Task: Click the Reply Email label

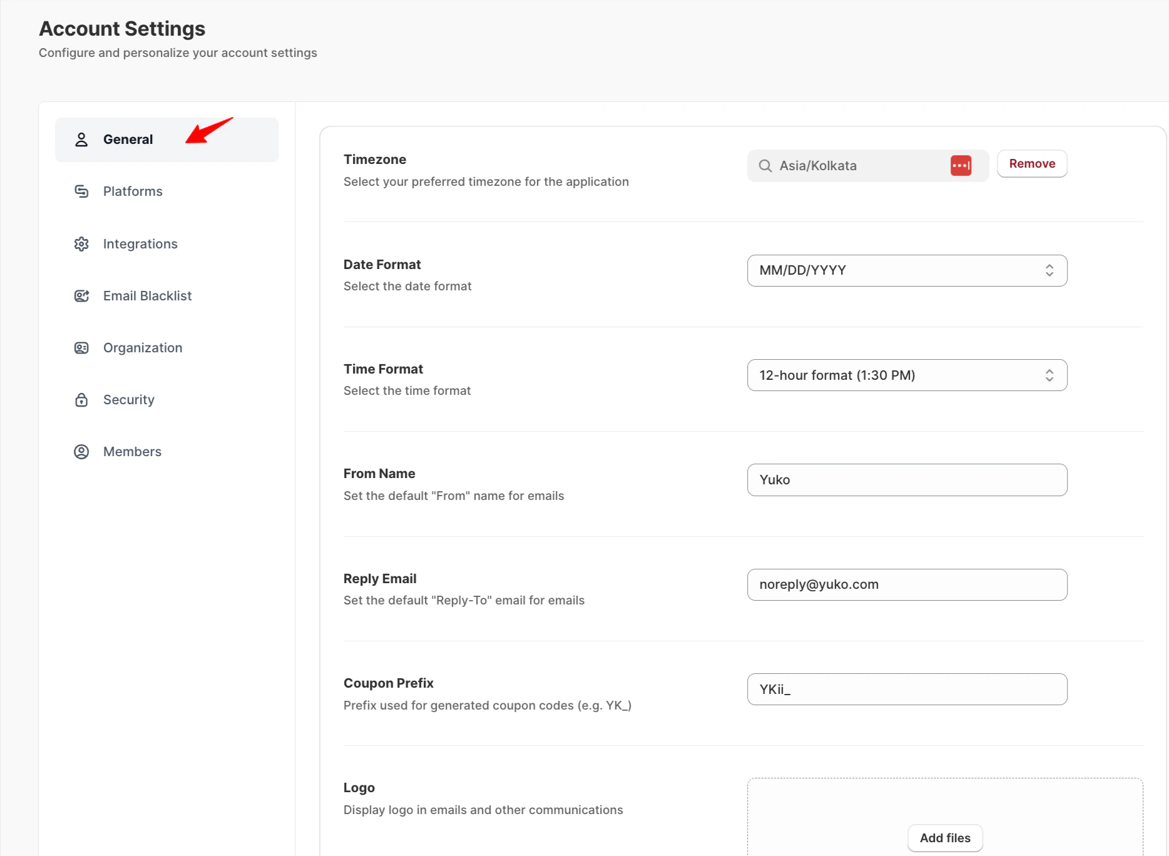Action: tap(380, 579)
